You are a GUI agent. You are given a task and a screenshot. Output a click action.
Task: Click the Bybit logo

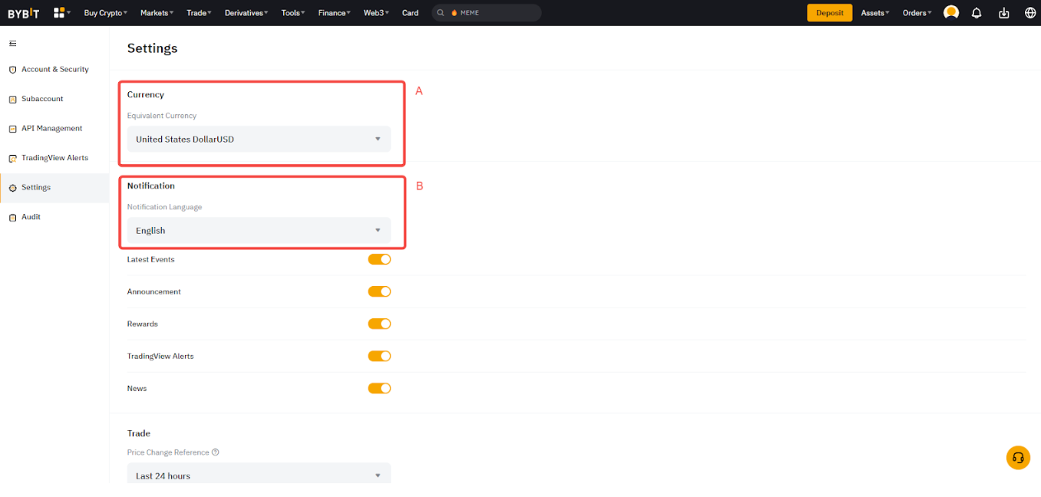point(23,13)
